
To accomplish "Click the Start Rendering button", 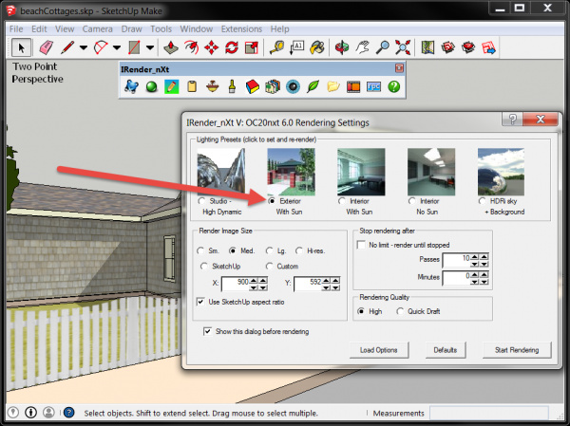I will pos(516,350).
